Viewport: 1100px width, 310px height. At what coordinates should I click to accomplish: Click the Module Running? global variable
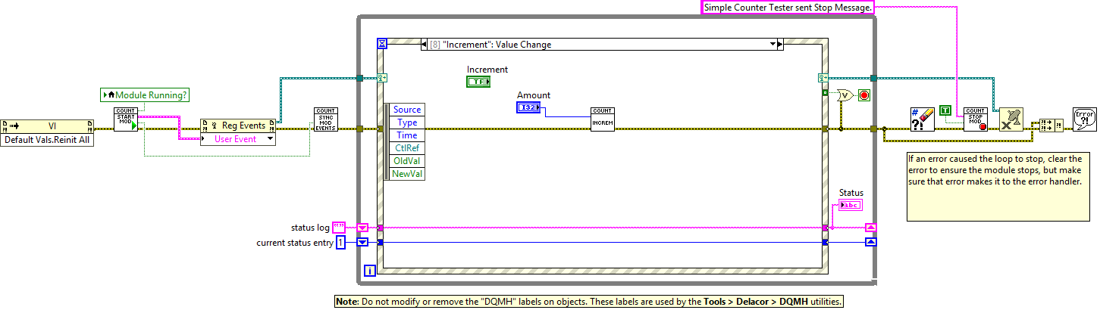(144, 95)
